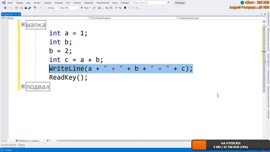Open the Список ошибок panel tab

coord(8,145)
